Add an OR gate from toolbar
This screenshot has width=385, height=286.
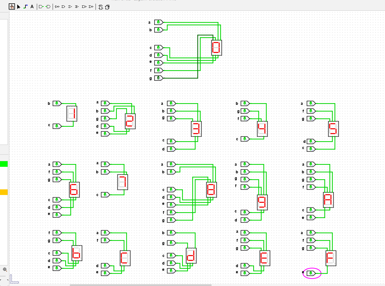pos(70,7)
